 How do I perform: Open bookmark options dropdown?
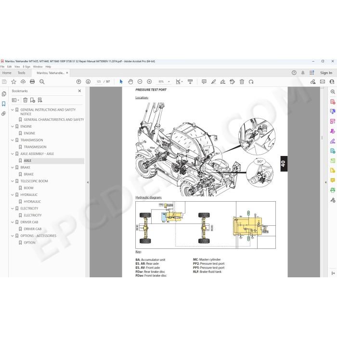pyautogui.click(x=15, y=100)
